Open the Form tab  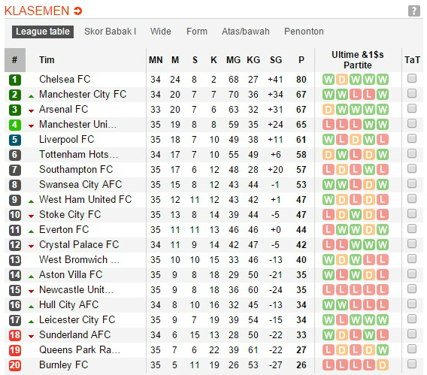(197, 32)
